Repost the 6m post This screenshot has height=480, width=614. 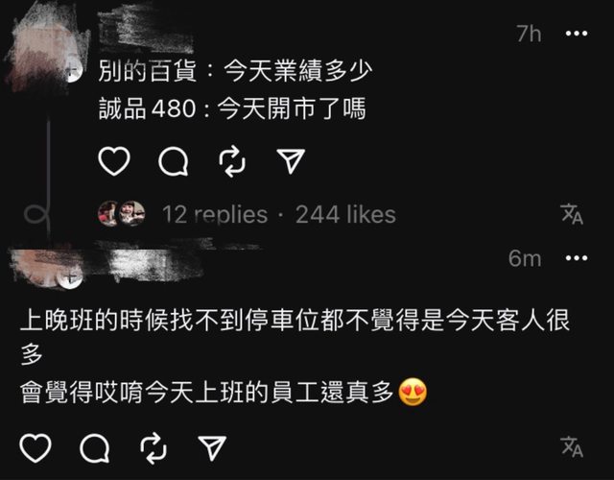153,447
